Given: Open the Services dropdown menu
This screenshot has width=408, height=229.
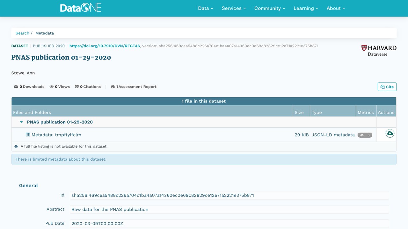Looking at the screenshot, I should click(234, 8).
